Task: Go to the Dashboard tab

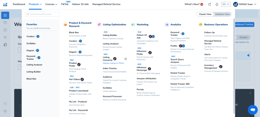Action: click(19, 4)
